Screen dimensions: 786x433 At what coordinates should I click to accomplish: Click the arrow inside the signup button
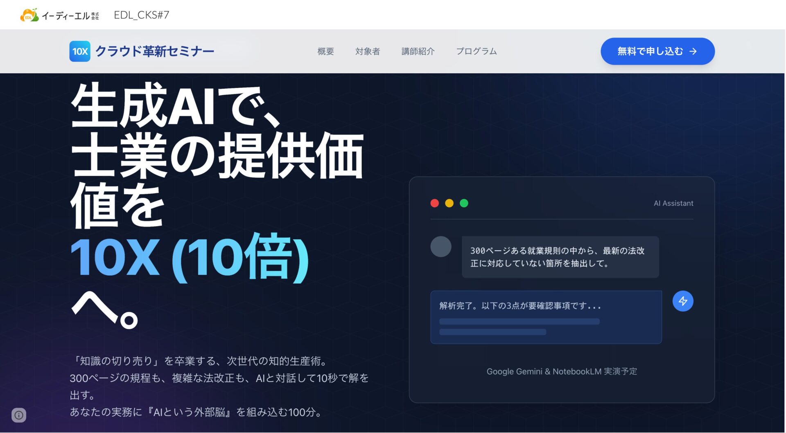pyautogui.click(x=693, y=51)
